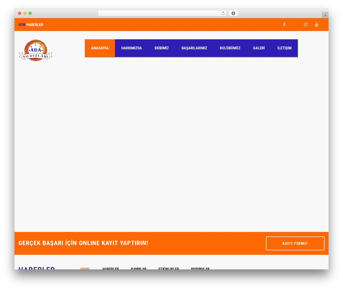The height and width of the screenshot is (290, 343).
Task: Click the Ada Yıldızları logo
Action: coord(36,50)
